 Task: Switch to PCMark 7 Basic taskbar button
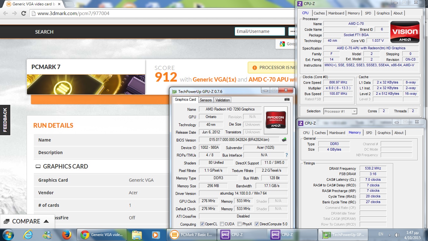[x=192, y=234]
